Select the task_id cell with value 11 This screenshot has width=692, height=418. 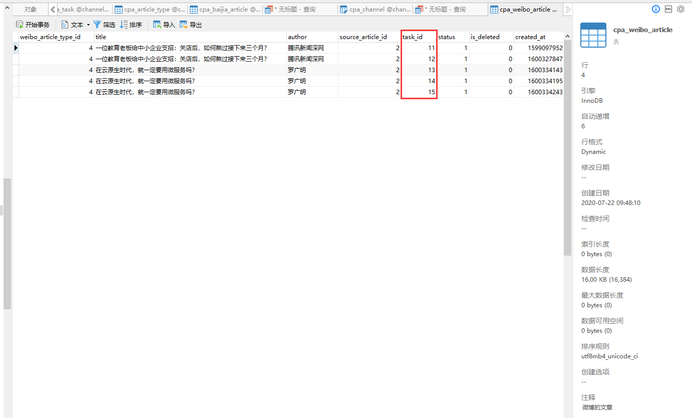(x=419, y=48)
